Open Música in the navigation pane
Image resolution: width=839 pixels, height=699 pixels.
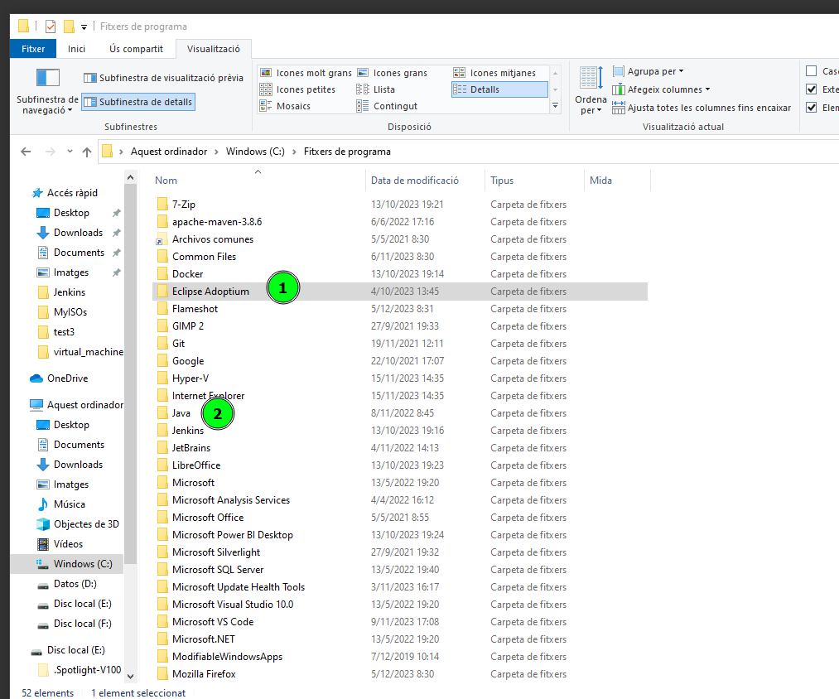point(60,504)
